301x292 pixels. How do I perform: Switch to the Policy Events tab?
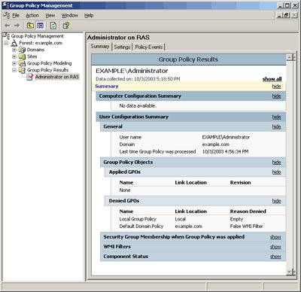click(x=149, y=47)
